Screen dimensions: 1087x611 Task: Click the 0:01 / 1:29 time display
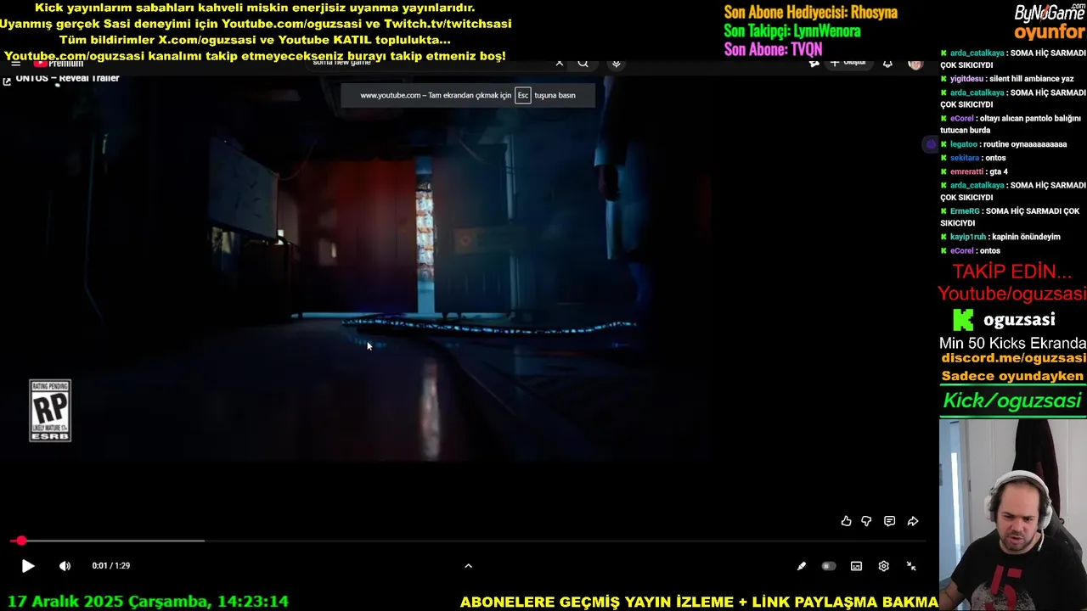(x=111, y=566)
